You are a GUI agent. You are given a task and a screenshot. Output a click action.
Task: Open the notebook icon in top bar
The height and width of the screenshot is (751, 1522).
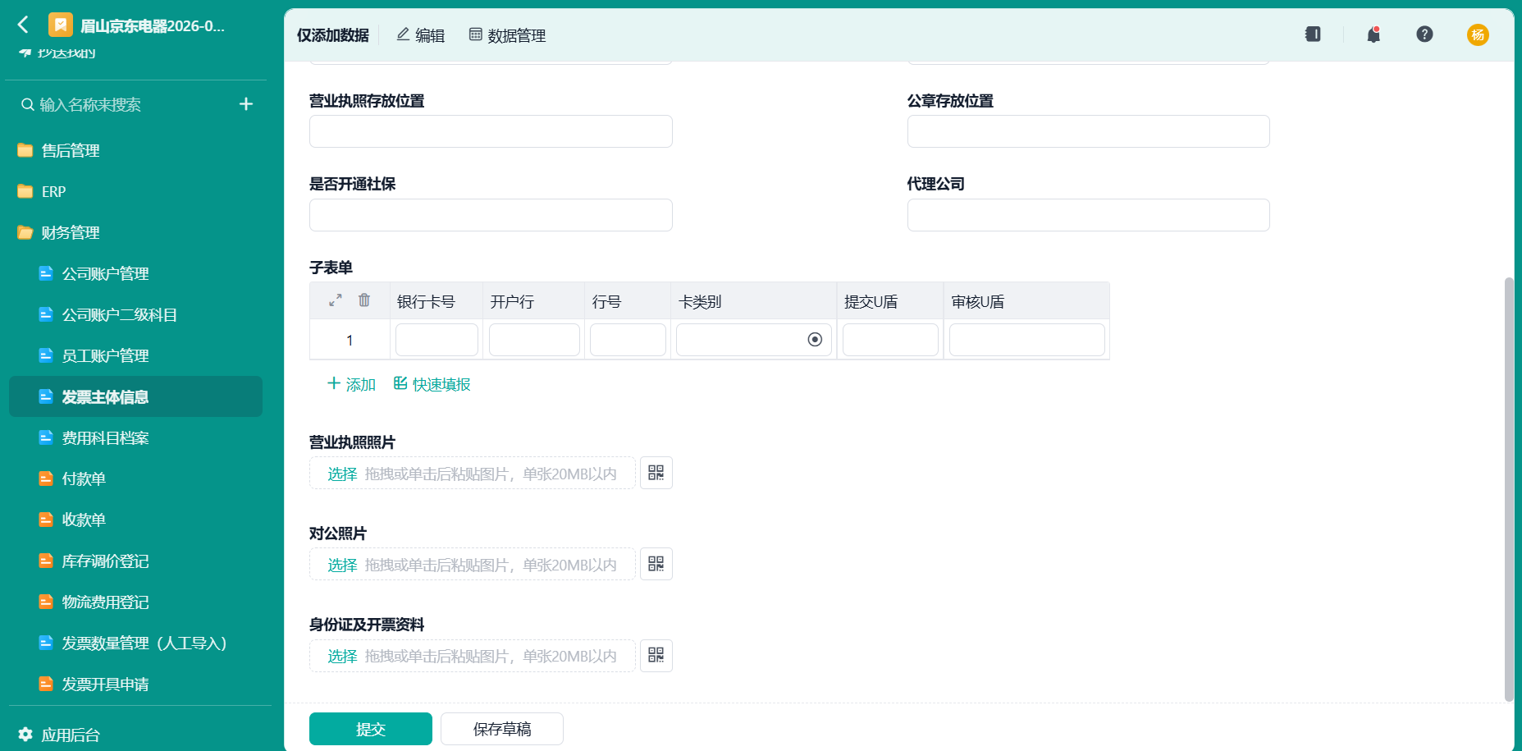click(x=1313, y=34)
